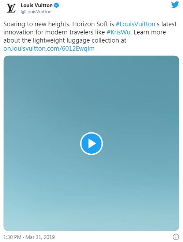Click the blue verified badge icon

[56, 5]
